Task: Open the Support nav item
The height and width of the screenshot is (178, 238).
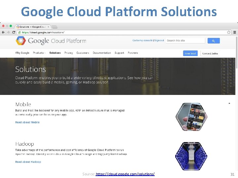Action: pyautogui.click(x=119, y=53)
